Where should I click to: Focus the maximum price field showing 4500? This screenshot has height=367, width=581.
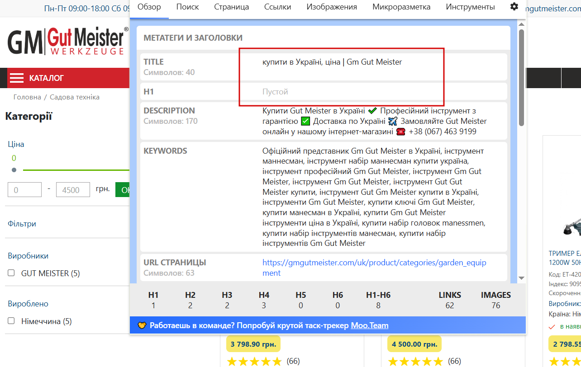(73, 190)
